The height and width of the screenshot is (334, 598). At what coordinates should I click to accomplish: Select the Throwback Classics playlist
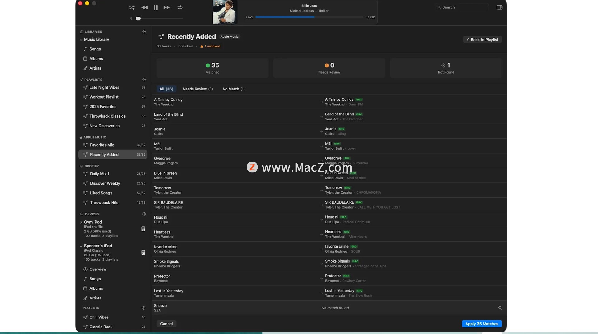pyautogui.click(x=113, y=116)
